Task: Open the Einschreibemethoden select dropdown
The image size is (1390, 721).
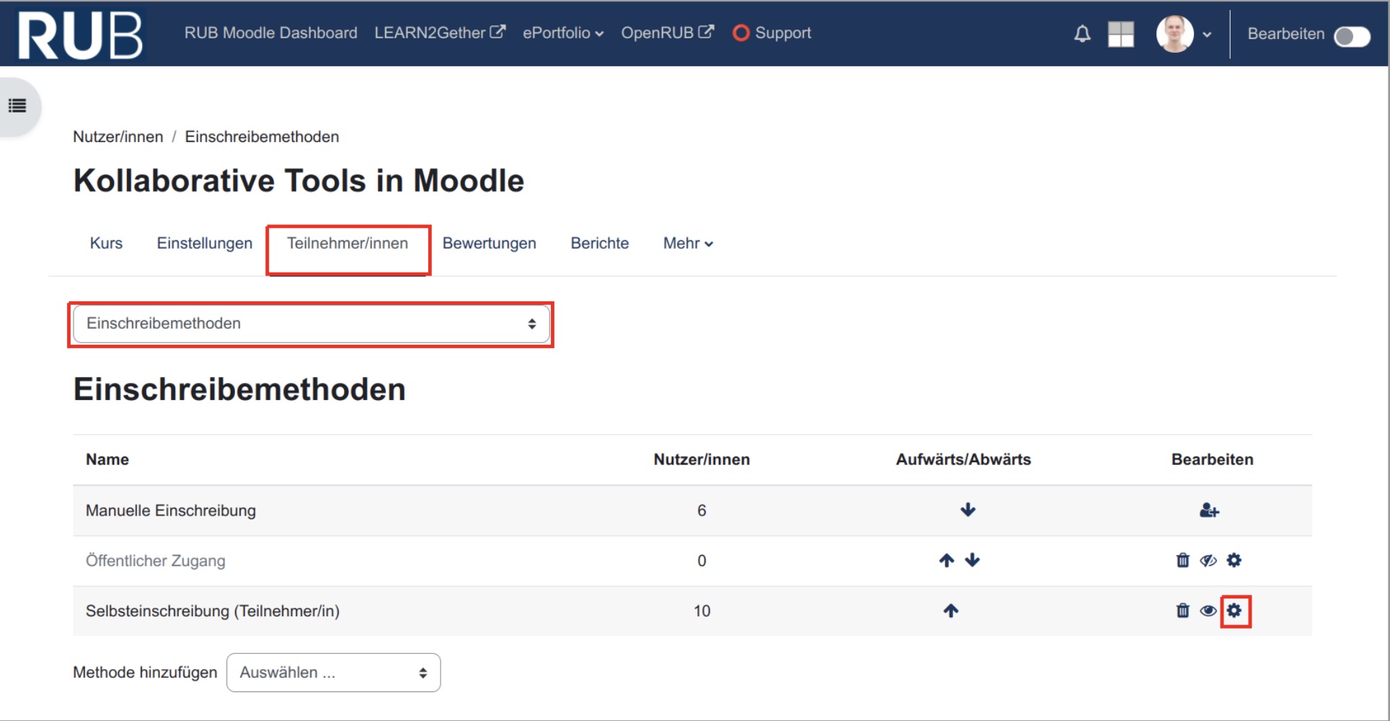Action: [311, 324]
